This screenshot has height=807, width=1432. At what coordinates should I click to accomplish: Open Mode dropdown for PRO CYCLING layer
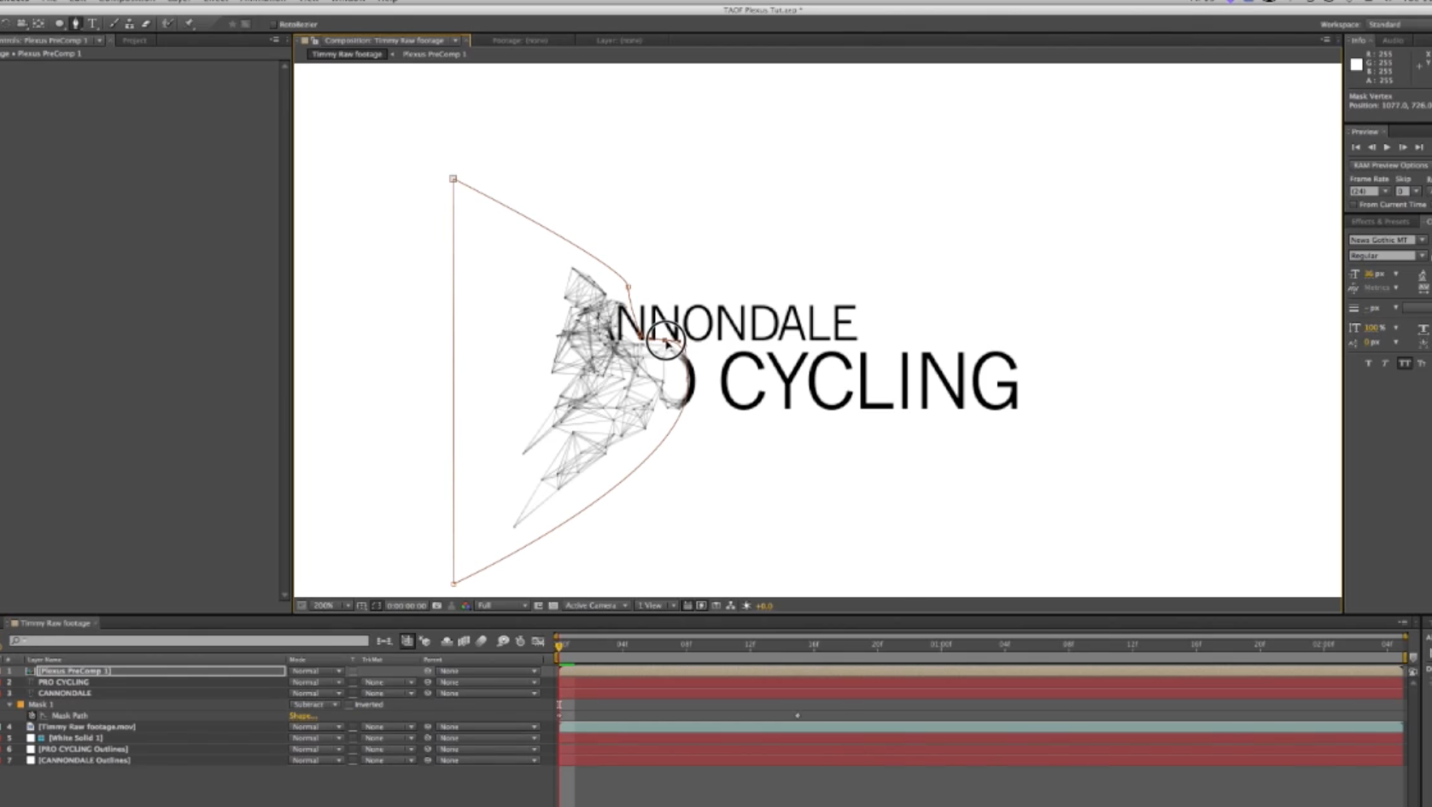[316, 682]
